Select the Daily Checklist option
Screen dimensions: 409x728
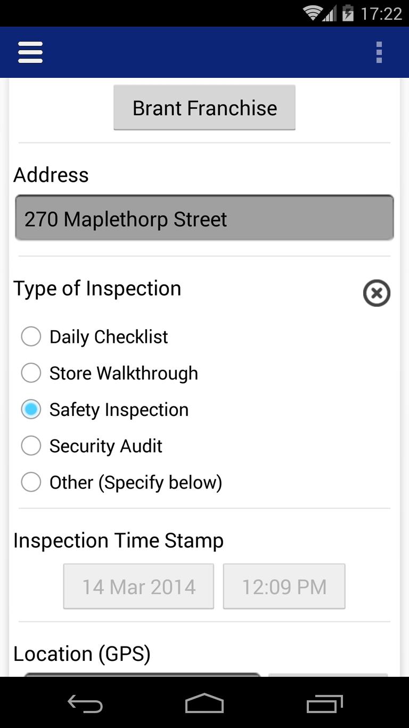pyautogui.click(x=31, y=337)
